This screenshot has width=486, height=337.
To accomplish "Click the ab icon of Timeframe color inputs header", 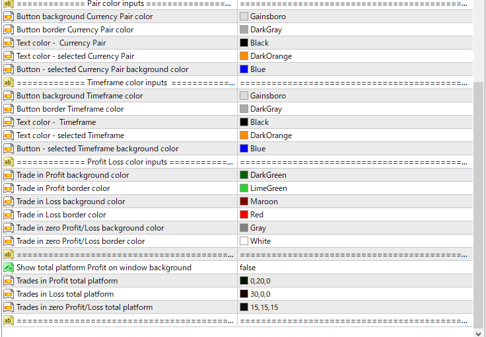I will (9, 83).
